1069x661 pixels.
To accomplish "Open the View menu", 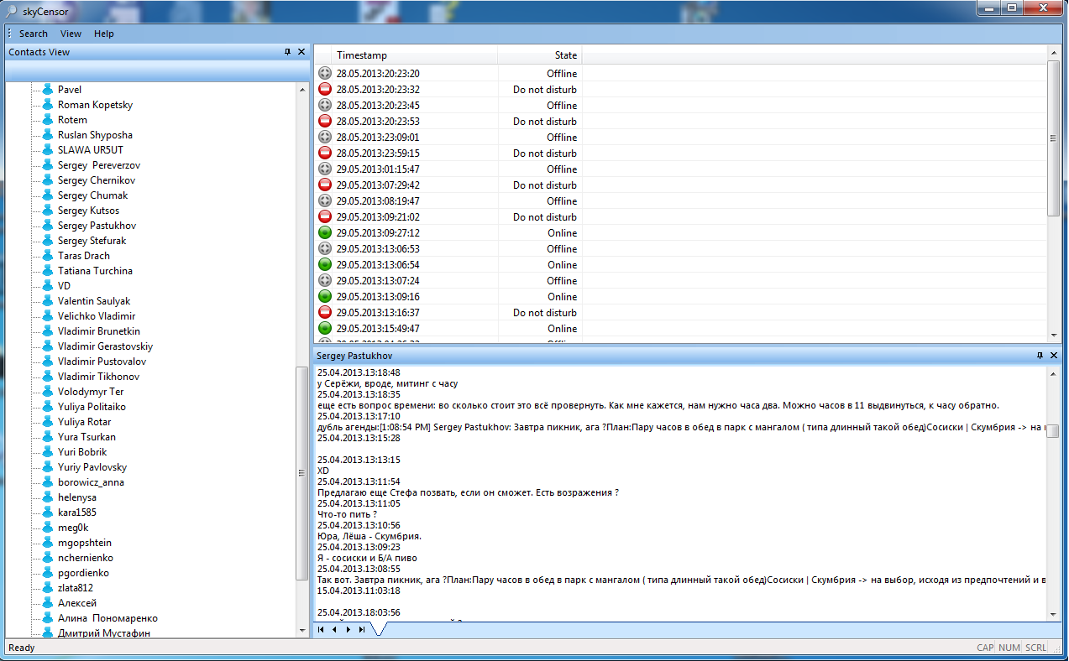I will (71, 34).
